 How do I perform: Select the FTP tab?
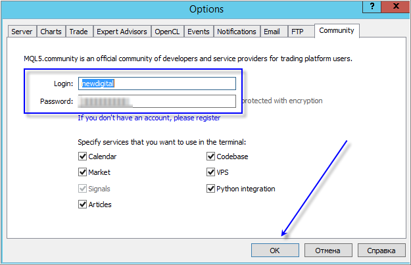click(x=297, y=32)
